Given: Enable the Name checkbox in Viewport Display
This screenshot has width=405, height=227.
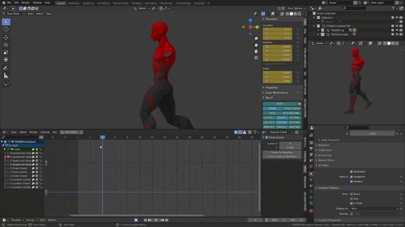Looking at the screenshot, I should pos(351,194).
